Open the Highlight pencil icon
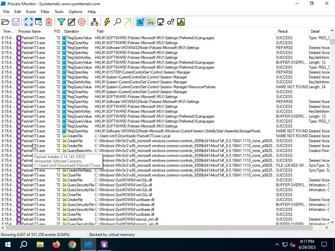Viewport: 335px width, 251px height. pos(71,22)
